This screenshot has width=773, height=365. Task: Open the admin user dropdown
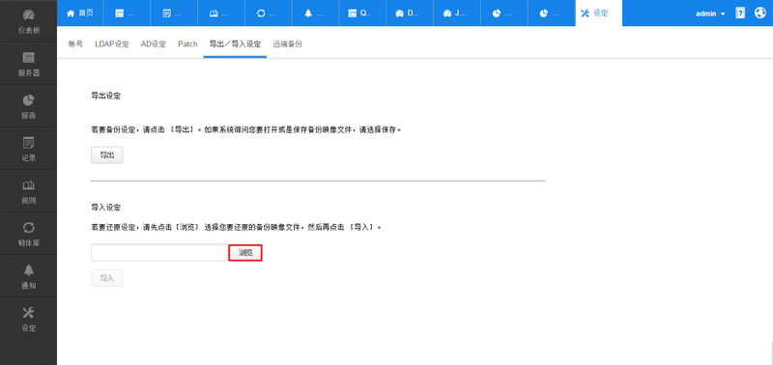710,14
